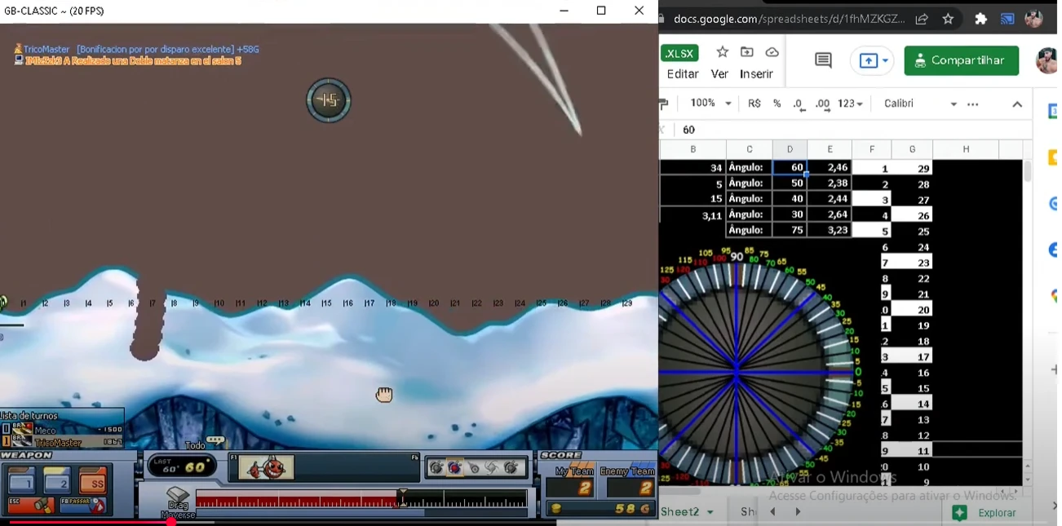Select the fifth item in the right item bar

pos(511,468)
